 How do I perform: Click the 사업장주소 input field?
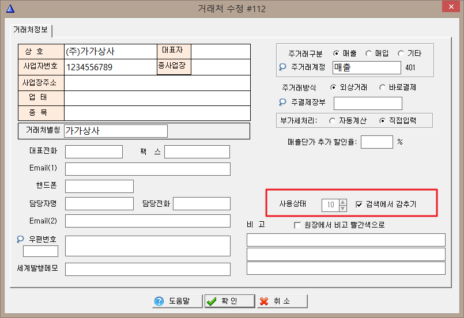157,83
